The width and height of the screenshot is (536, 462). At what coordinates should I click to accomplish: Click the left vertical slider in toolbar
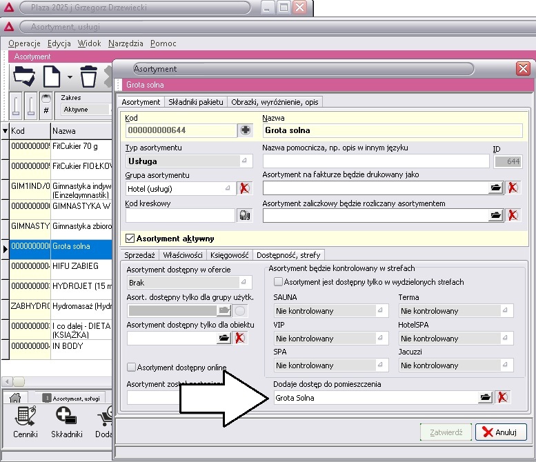coord(17,106)
